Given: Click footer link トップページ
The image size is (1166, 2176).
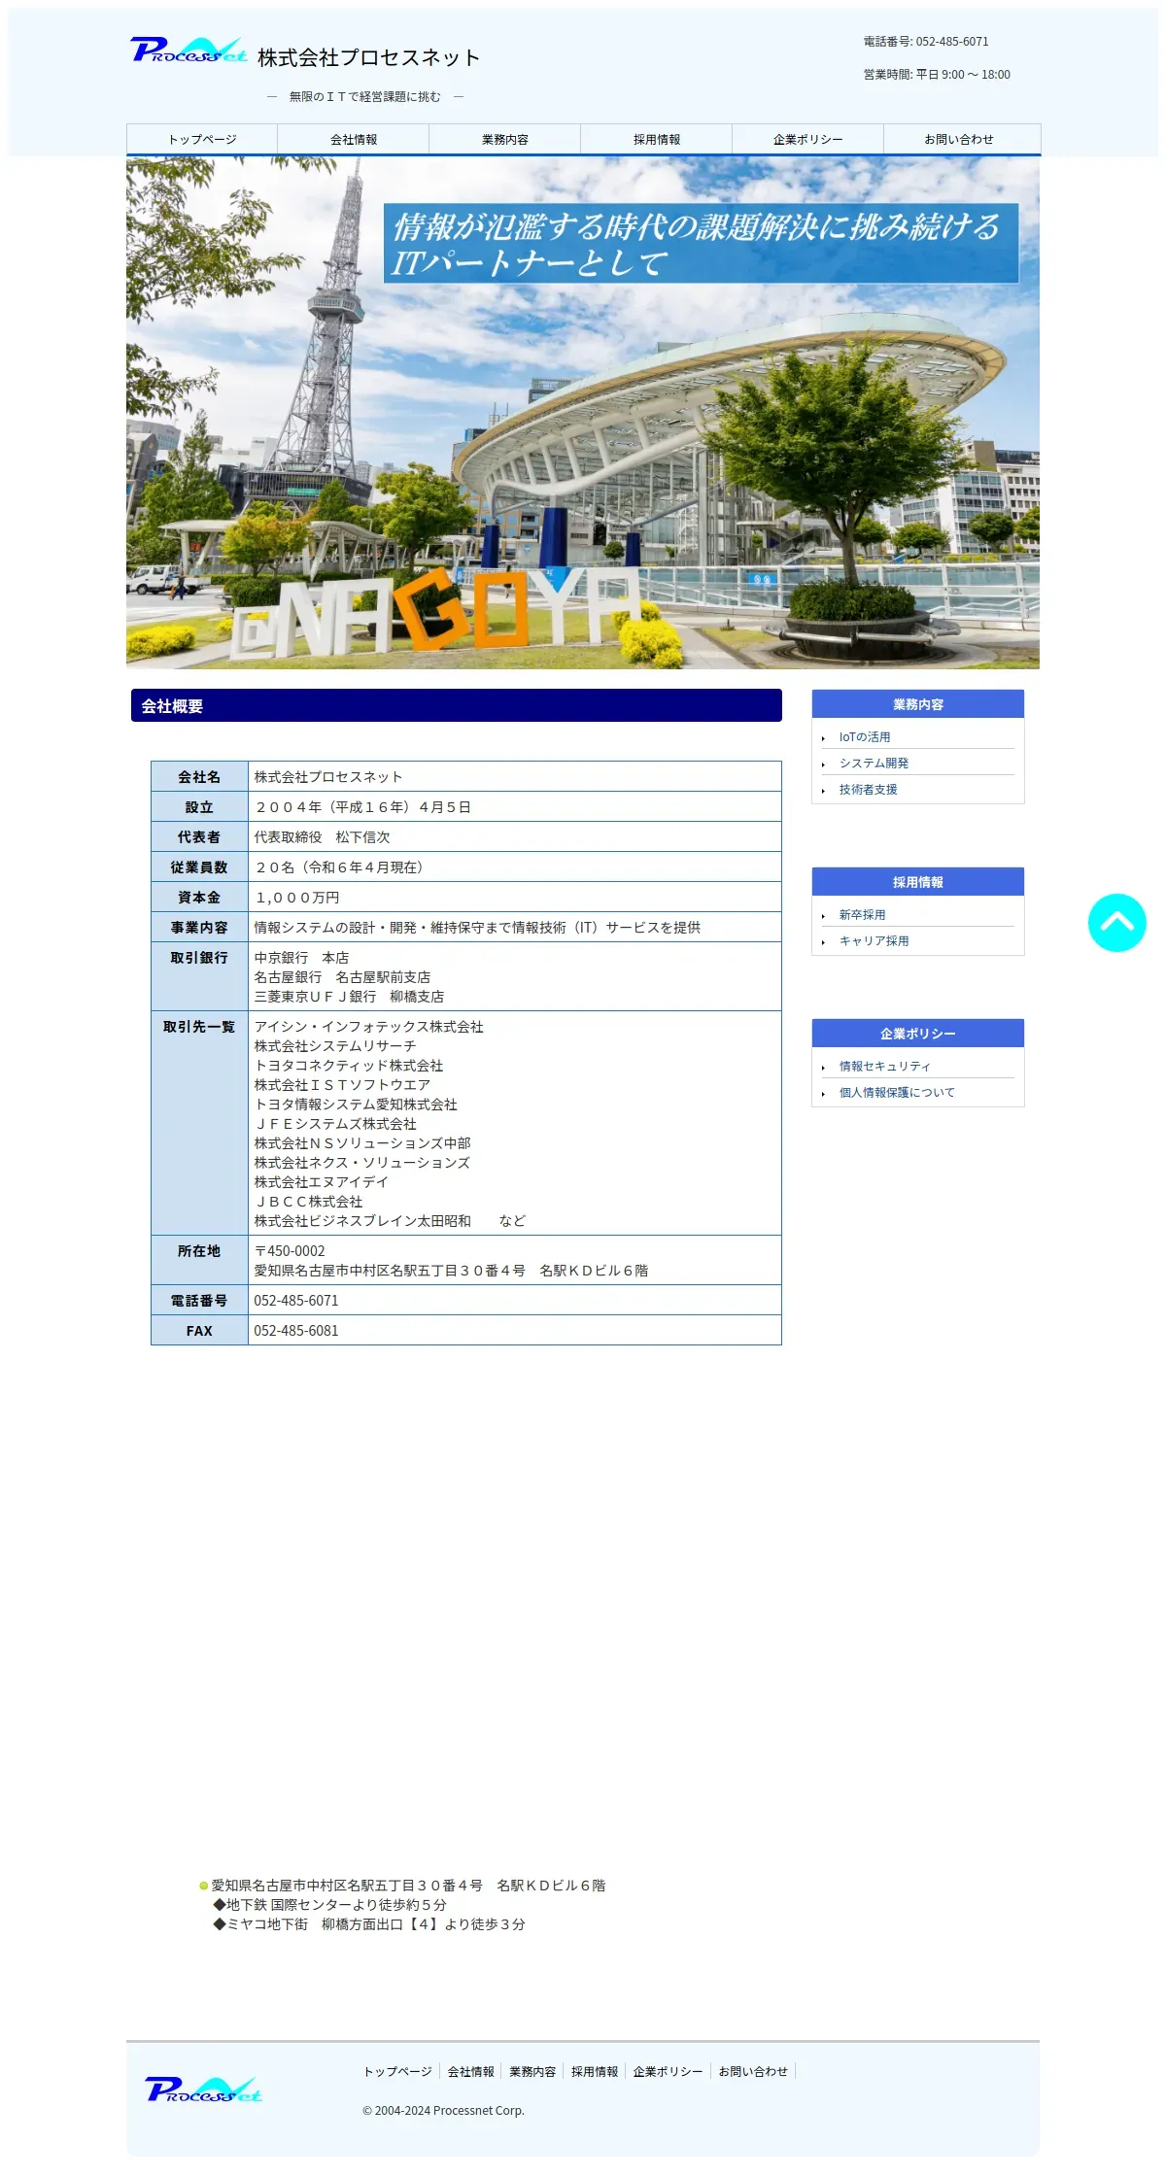Looking at the screenshot, I should point(397,2071).
